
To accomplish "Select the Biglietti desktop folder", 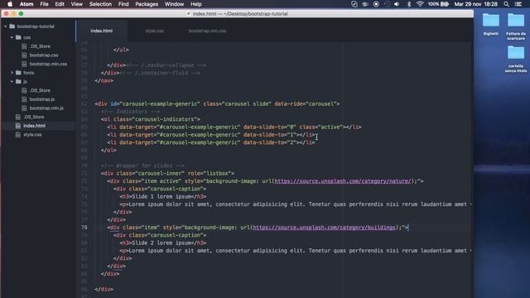I will pos(491,24).
